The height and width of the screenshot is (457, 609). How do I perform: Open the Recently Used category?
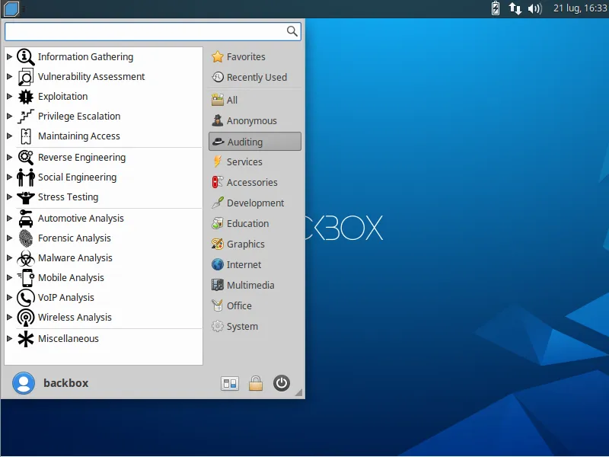[255, 78]
